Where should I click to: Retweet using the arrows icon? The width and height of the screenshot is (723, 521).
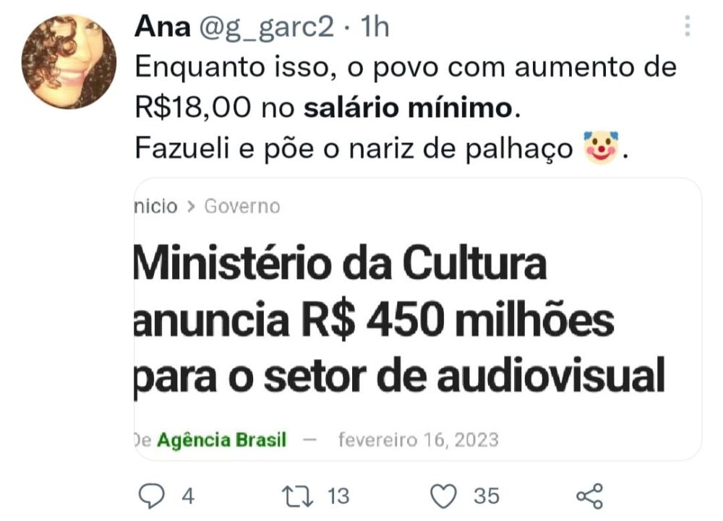coord(297,496)
